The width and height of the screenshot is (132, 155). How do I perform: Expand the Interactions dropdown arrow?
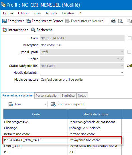pos(27,30)
